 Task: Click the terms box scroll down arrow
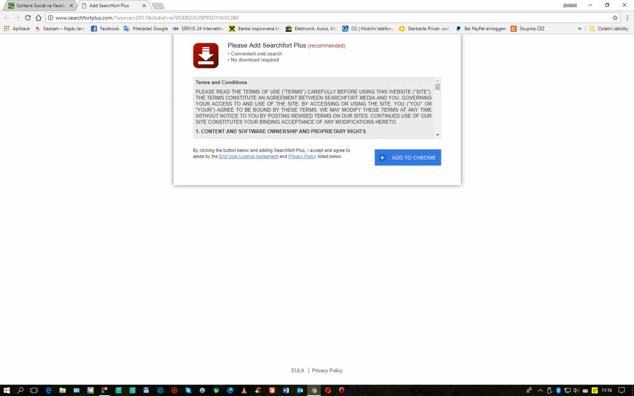click(437, 135)
